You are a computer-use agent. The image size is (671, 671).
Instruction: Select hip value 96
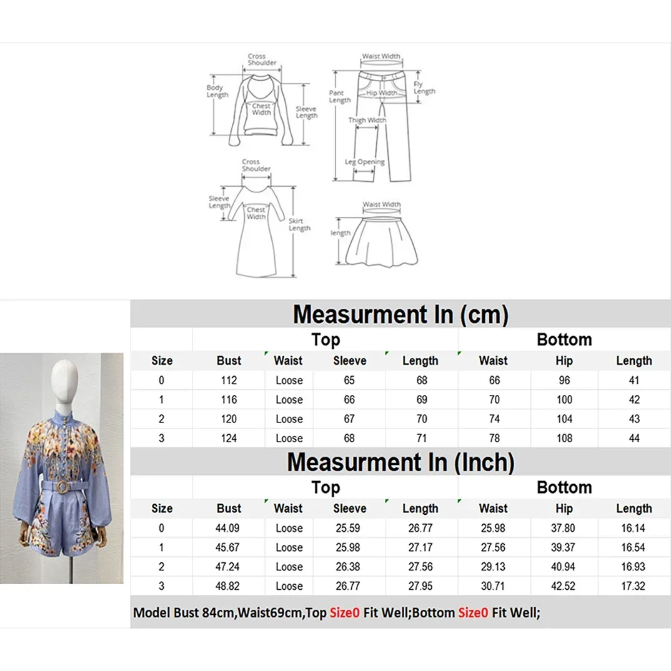[564, 380]
